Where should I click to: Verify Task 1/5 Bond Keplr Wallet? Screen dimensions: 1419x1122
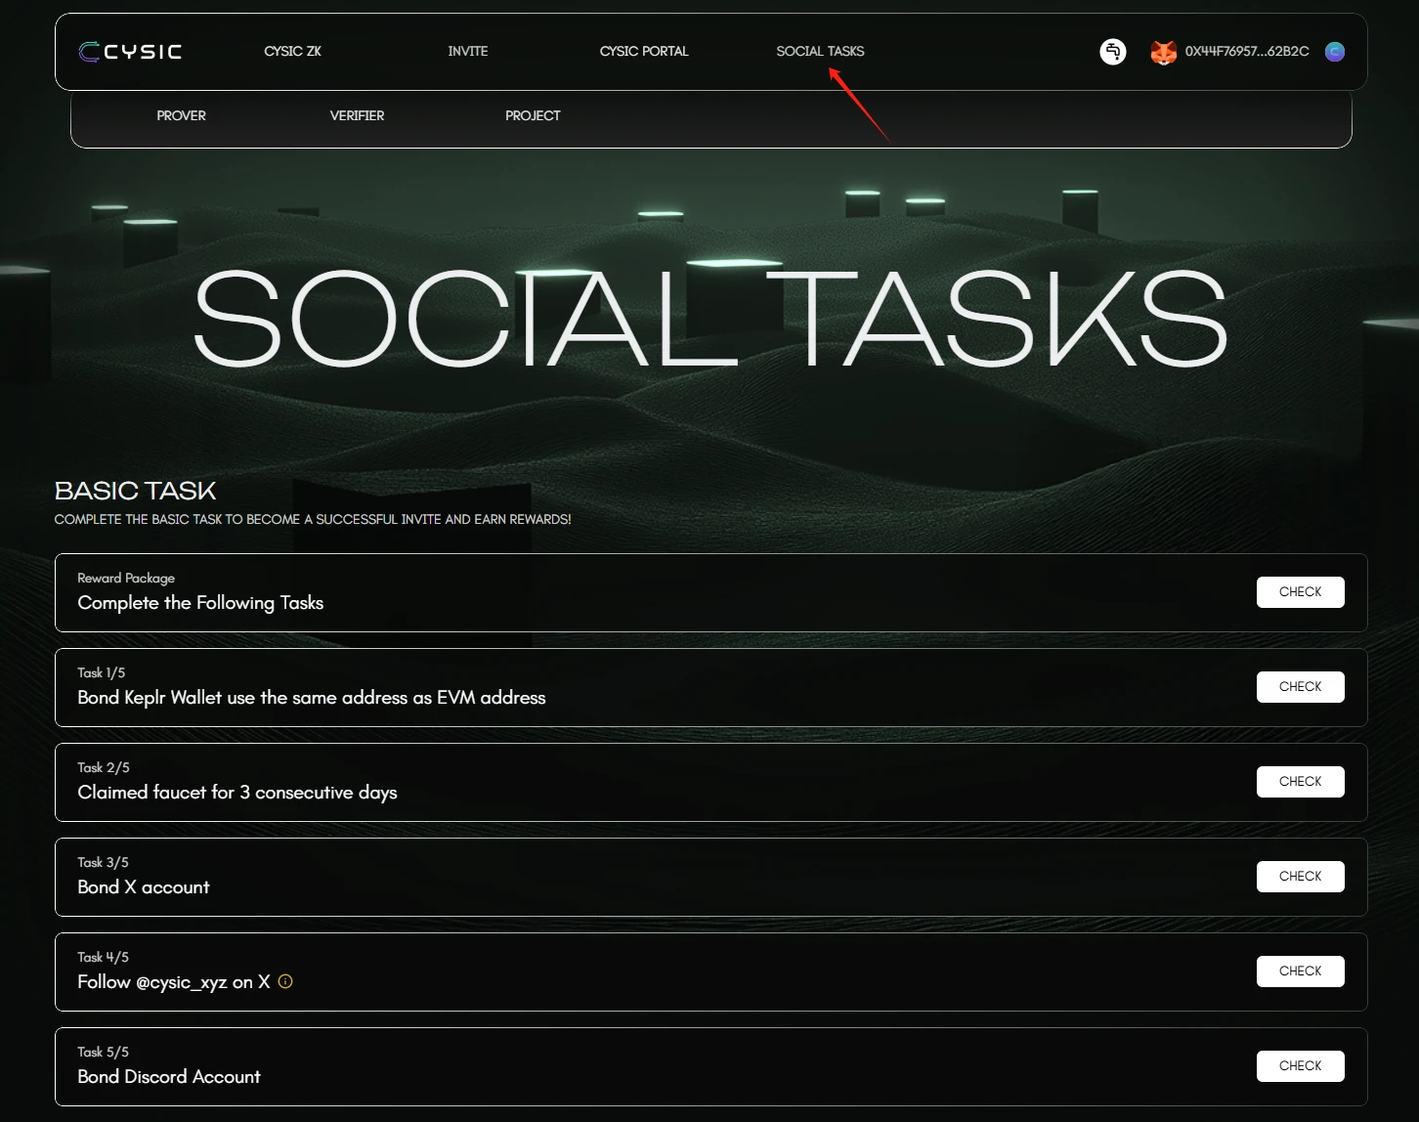[x=1300, y=686]
